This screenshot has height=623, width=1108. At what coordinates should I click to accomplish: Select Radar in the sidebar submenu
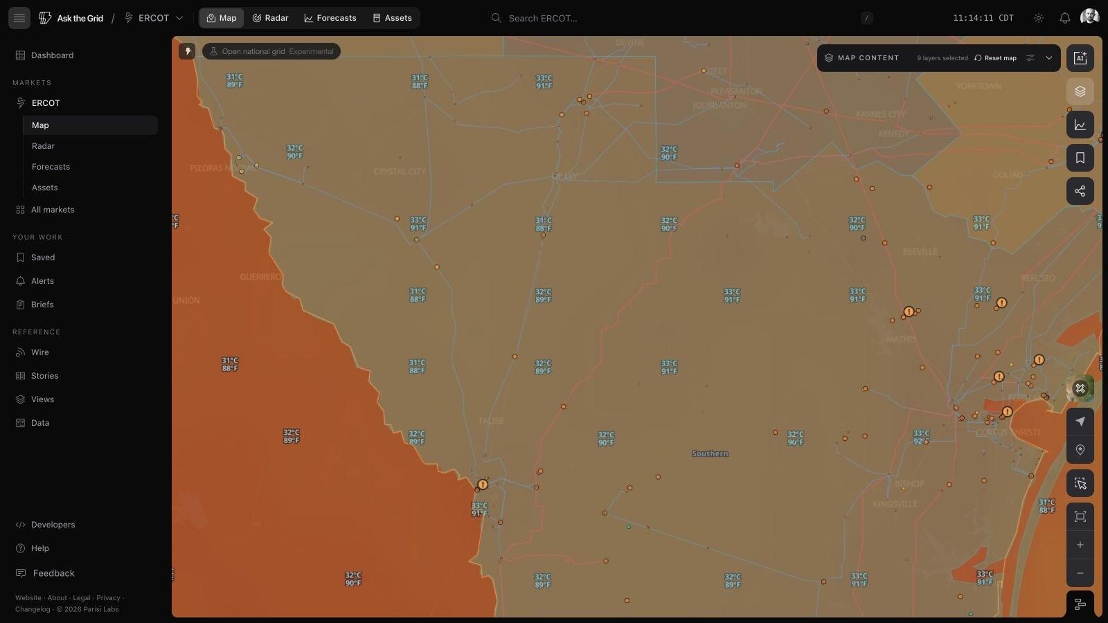pos(90,146)
